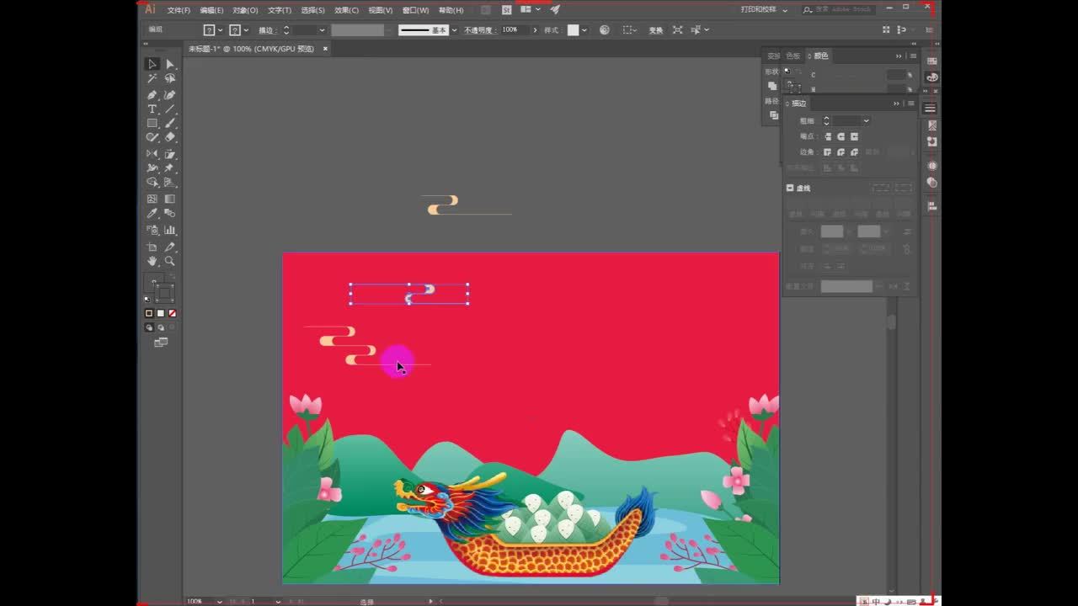Open the 效果(C) menu

pyautogui.click(x=346, y=10)
